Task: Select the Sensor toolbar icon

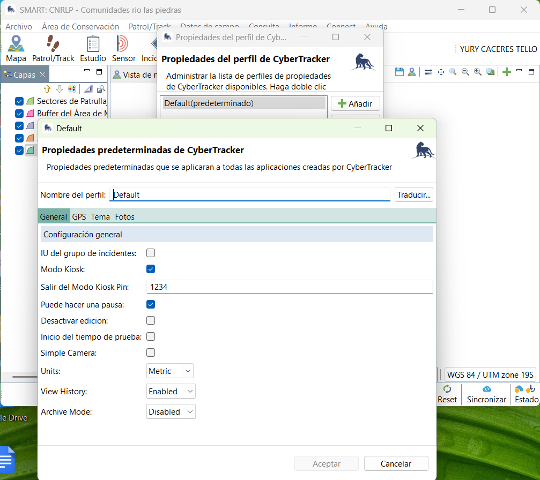Action: pos(123,44)
